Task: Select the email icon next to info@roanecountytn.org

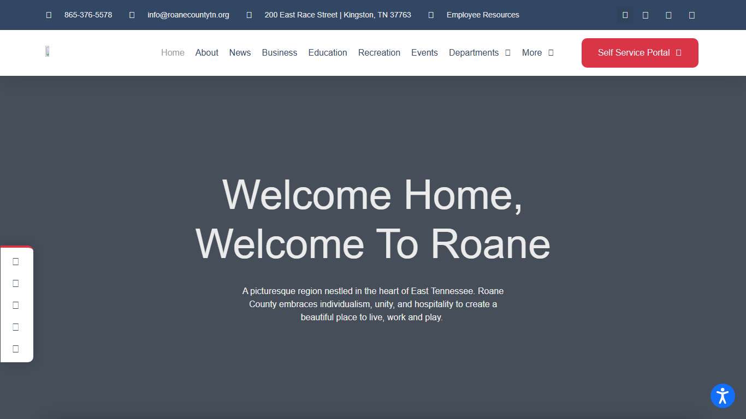Action: (132, 15)
